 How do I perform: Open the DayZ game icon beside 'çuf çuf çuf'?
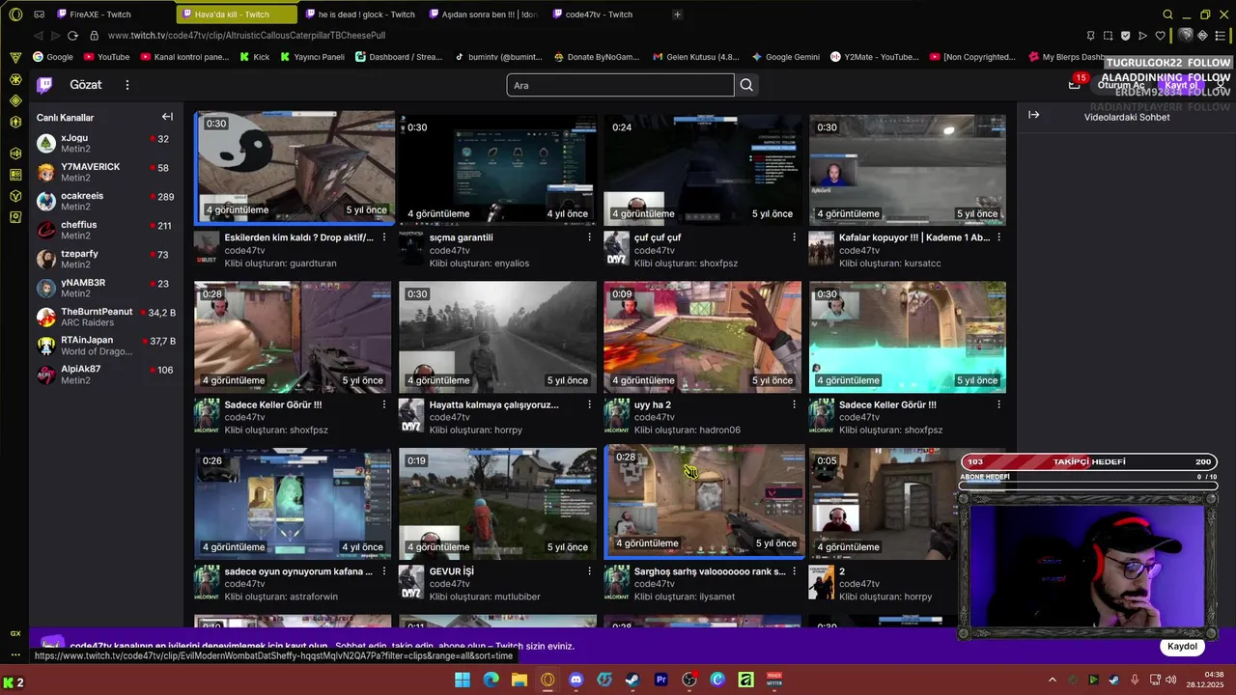coord(616,249)
